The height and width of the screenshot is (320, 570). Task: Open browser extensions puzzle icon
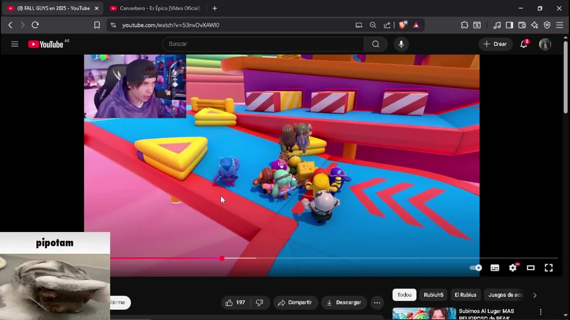464,25
